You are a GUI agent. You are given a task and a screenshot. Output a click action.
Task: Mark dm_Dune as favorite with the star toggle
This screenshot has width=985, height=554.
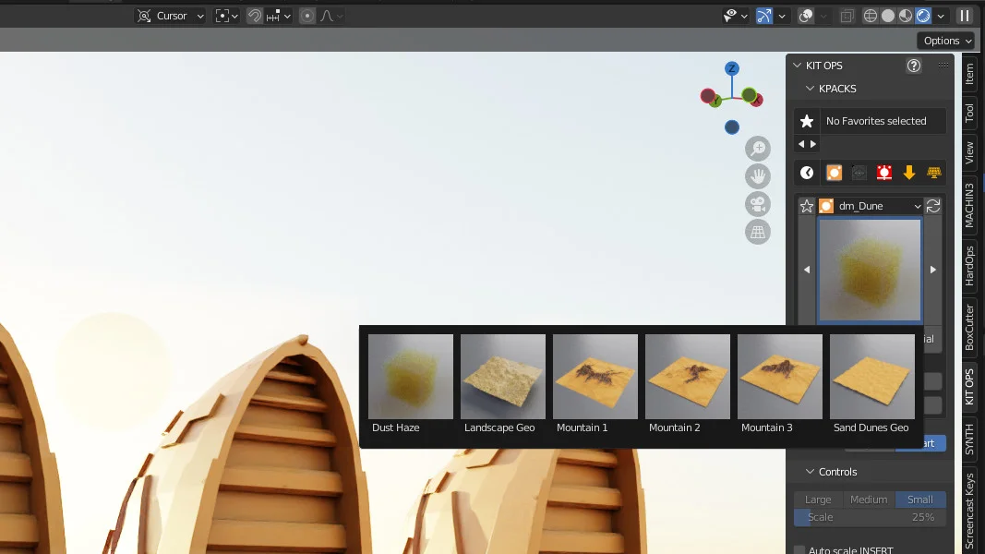point(805,205)
